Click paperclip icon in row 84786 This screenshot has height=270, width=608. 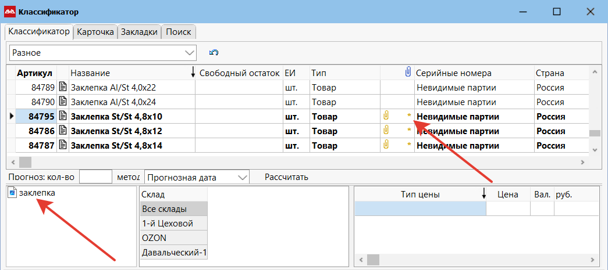point(386,130)
